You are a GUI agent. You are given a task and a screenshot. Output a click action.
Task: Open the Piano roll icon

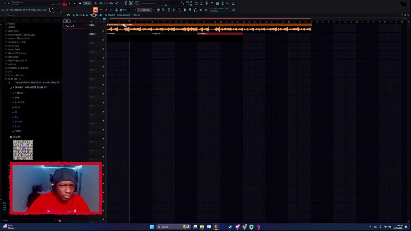coord(163,10)
